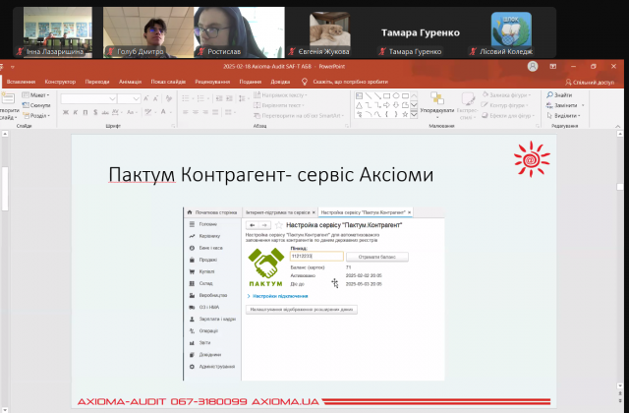Click Скинути reset slide button

point(36,105)
